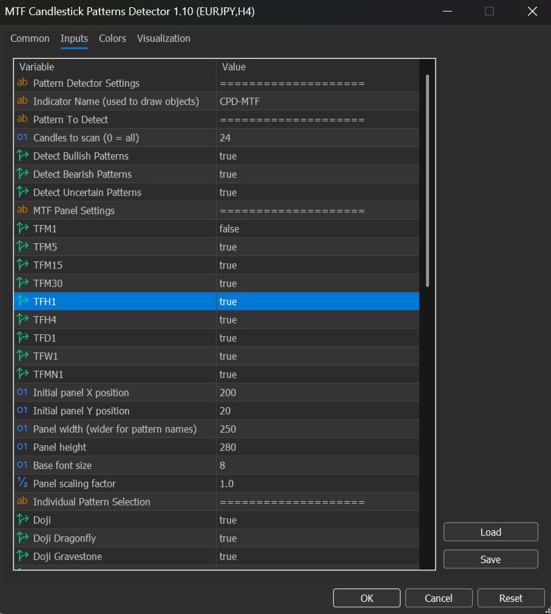The image size is (551, 614).
Task: Toggle the Detect Bearish Patterns true value
Action: click(228, 174)
